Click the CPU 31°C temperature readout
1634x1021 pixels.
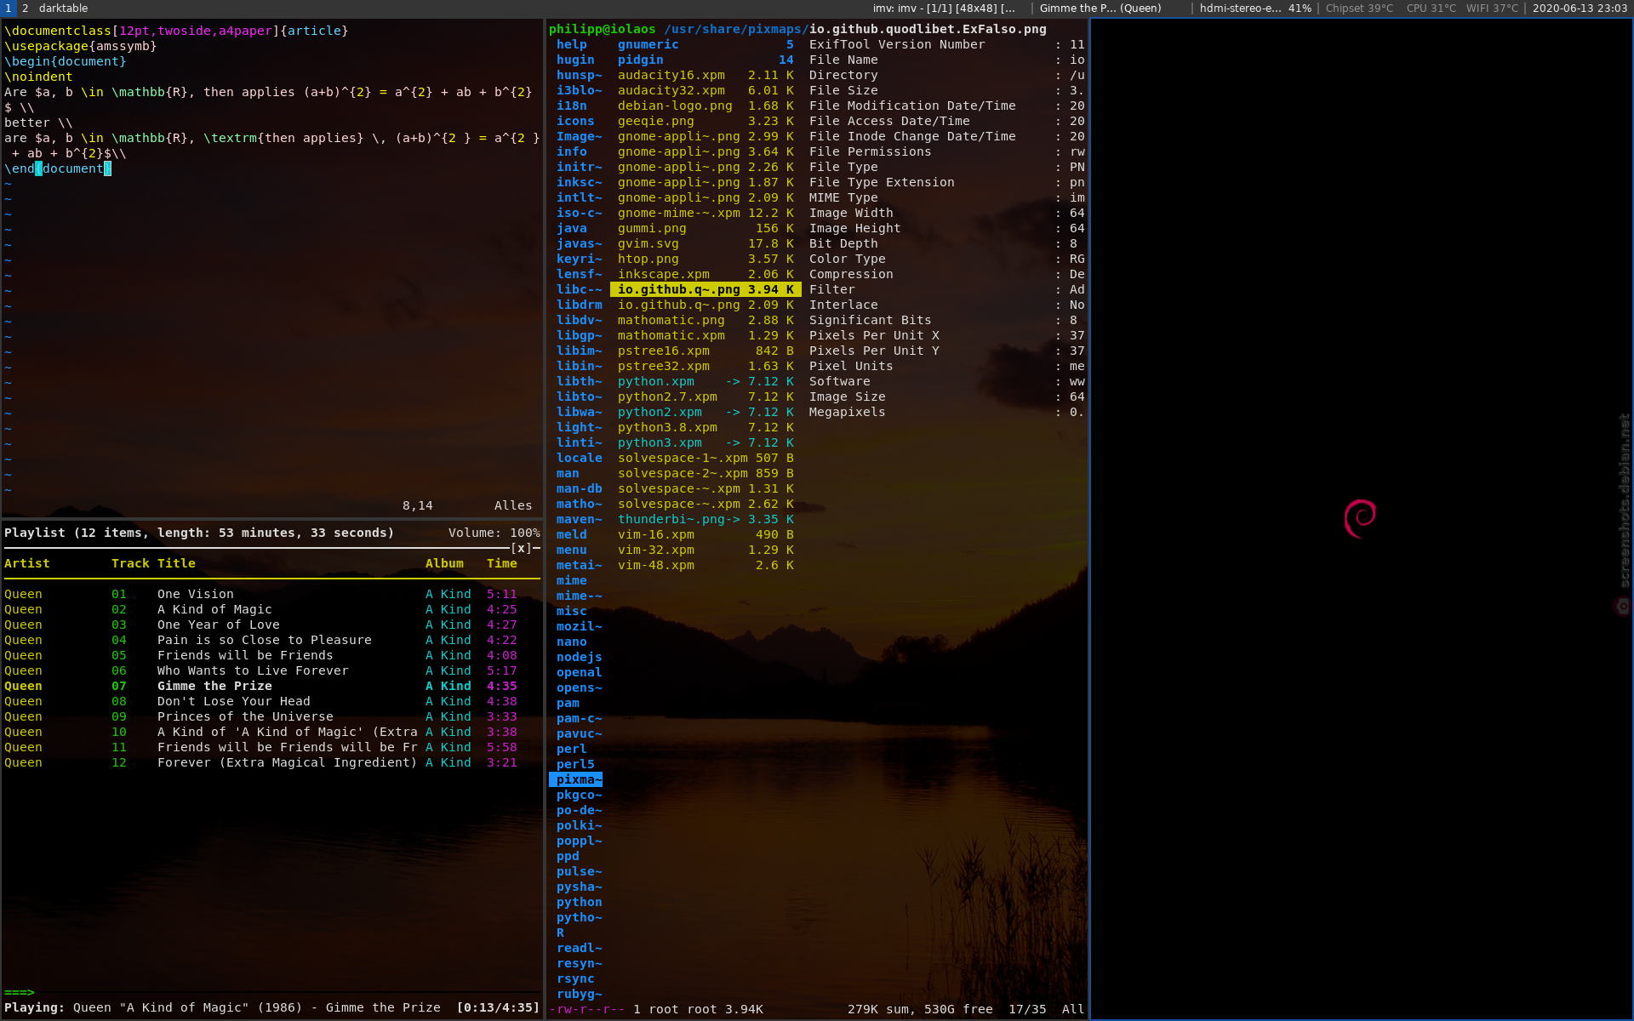[x=1431, y=9]
